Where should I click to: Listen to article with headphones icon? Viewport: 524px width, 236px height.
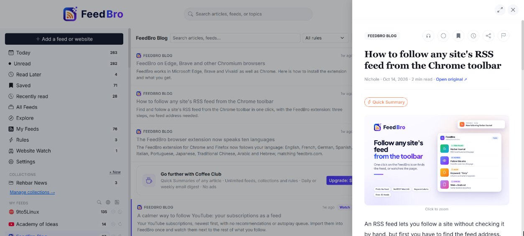pyautogui.click(x=428, y=36)
